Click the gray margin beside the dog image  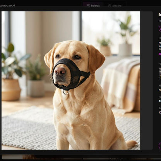coord(146,80)
